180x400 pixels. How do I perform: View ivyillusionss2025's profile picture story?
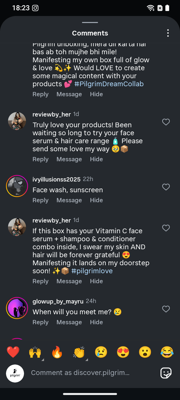(17, 186)
